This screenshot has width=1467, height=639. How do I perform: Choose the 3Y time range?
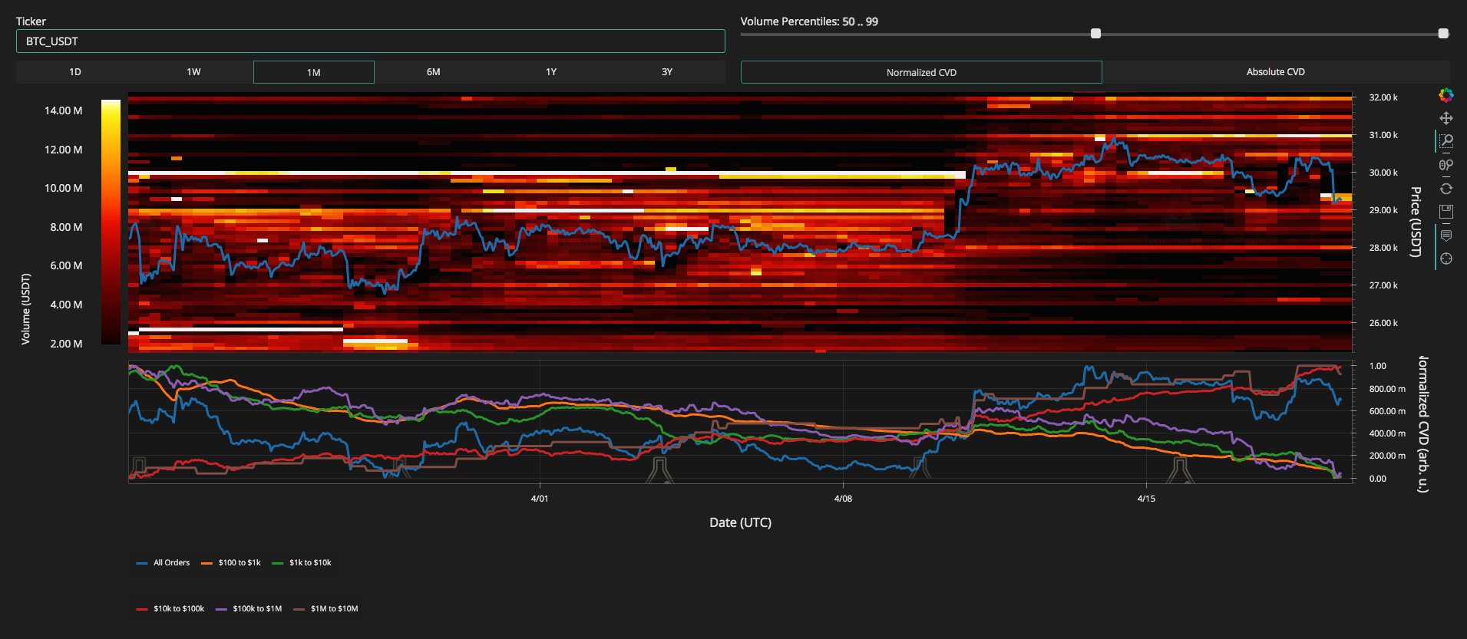click(x=666, y=72)
